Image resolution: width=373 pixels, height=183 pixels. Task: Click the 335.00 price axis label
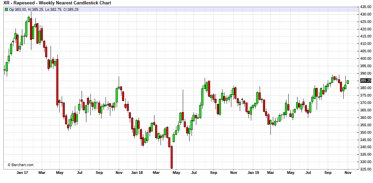(x=366, y=154)
